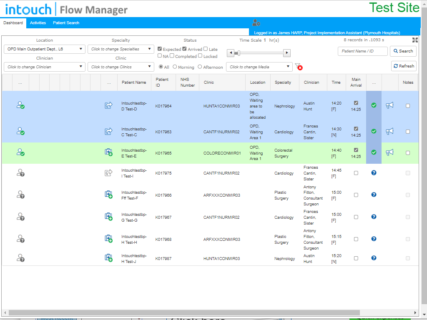
Task: Click the medical kit icon for Test-G
Action: [109, 217]
